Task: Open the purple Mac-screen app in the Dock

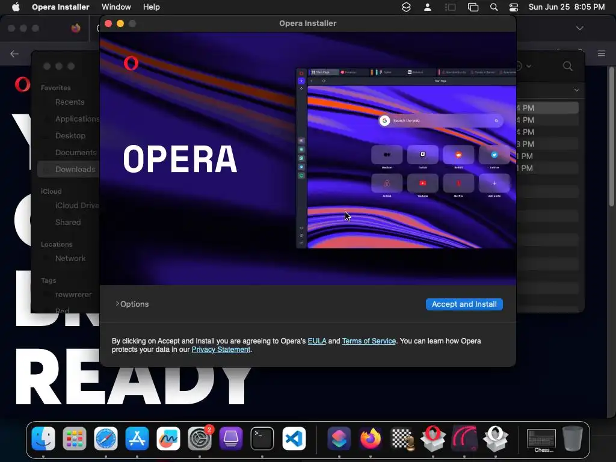Action: (231, 439)
